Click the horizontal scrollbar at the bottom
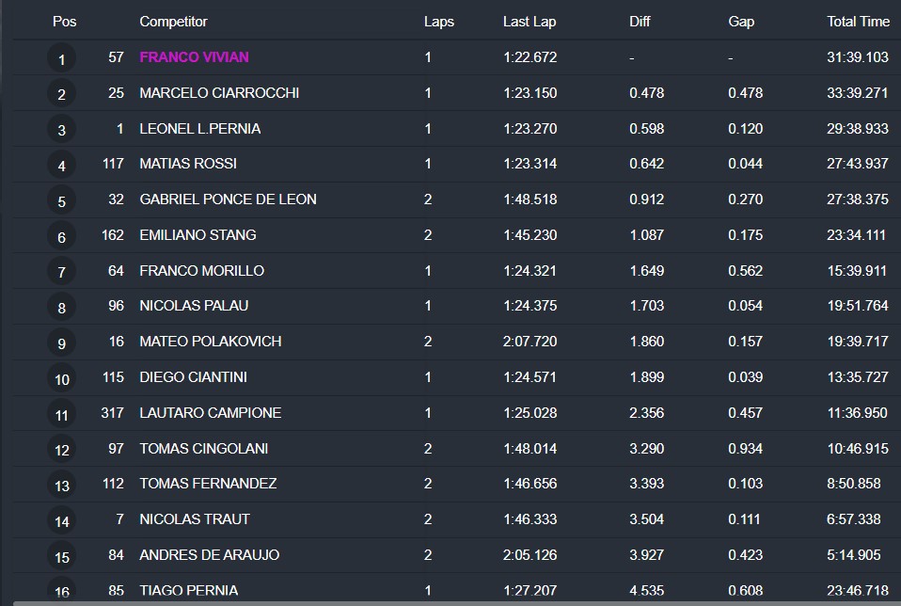Screen dimensions: 901x606 pos(450,602)
